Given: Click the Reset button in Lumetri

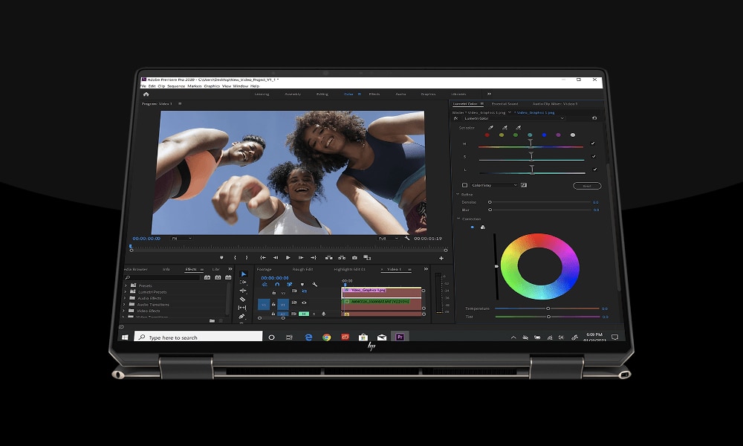Looking at the screenshot, I should [587, 186].
